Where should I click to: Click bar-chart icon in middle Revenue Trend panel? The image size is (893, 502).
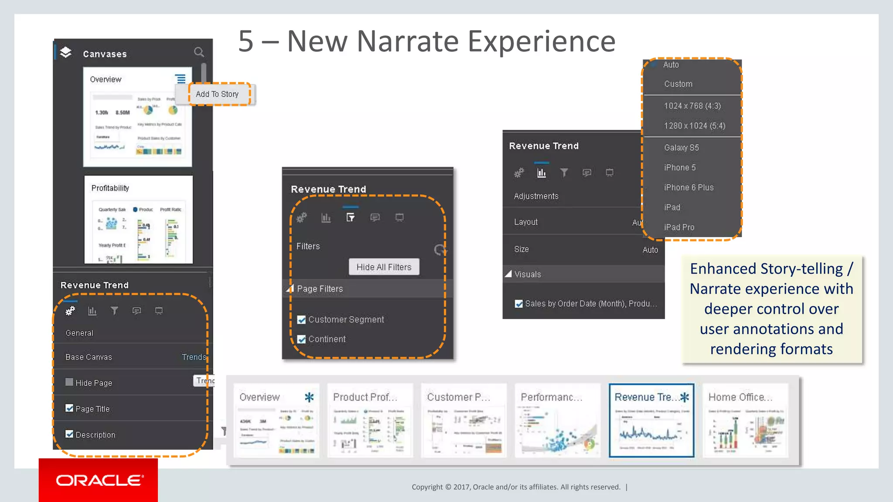point(326,217)
